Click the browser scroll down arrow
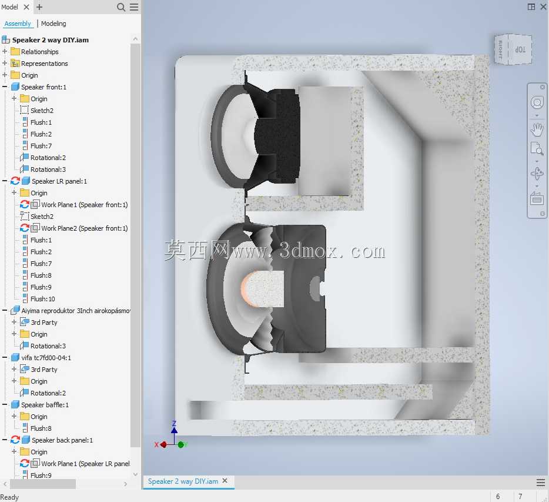549x502 pixels. [135, 474]
